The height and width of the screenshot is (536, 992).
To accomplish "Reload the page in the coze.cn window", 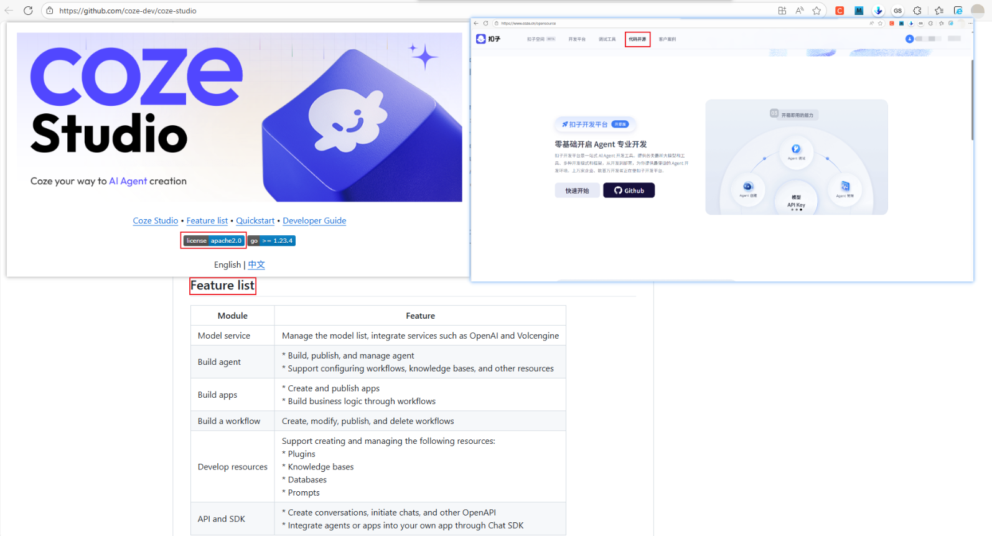I will point(486,23).
